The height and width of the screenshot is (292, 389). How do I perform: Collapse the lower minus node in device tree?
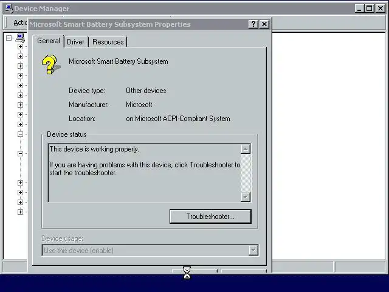pos(20,153)
